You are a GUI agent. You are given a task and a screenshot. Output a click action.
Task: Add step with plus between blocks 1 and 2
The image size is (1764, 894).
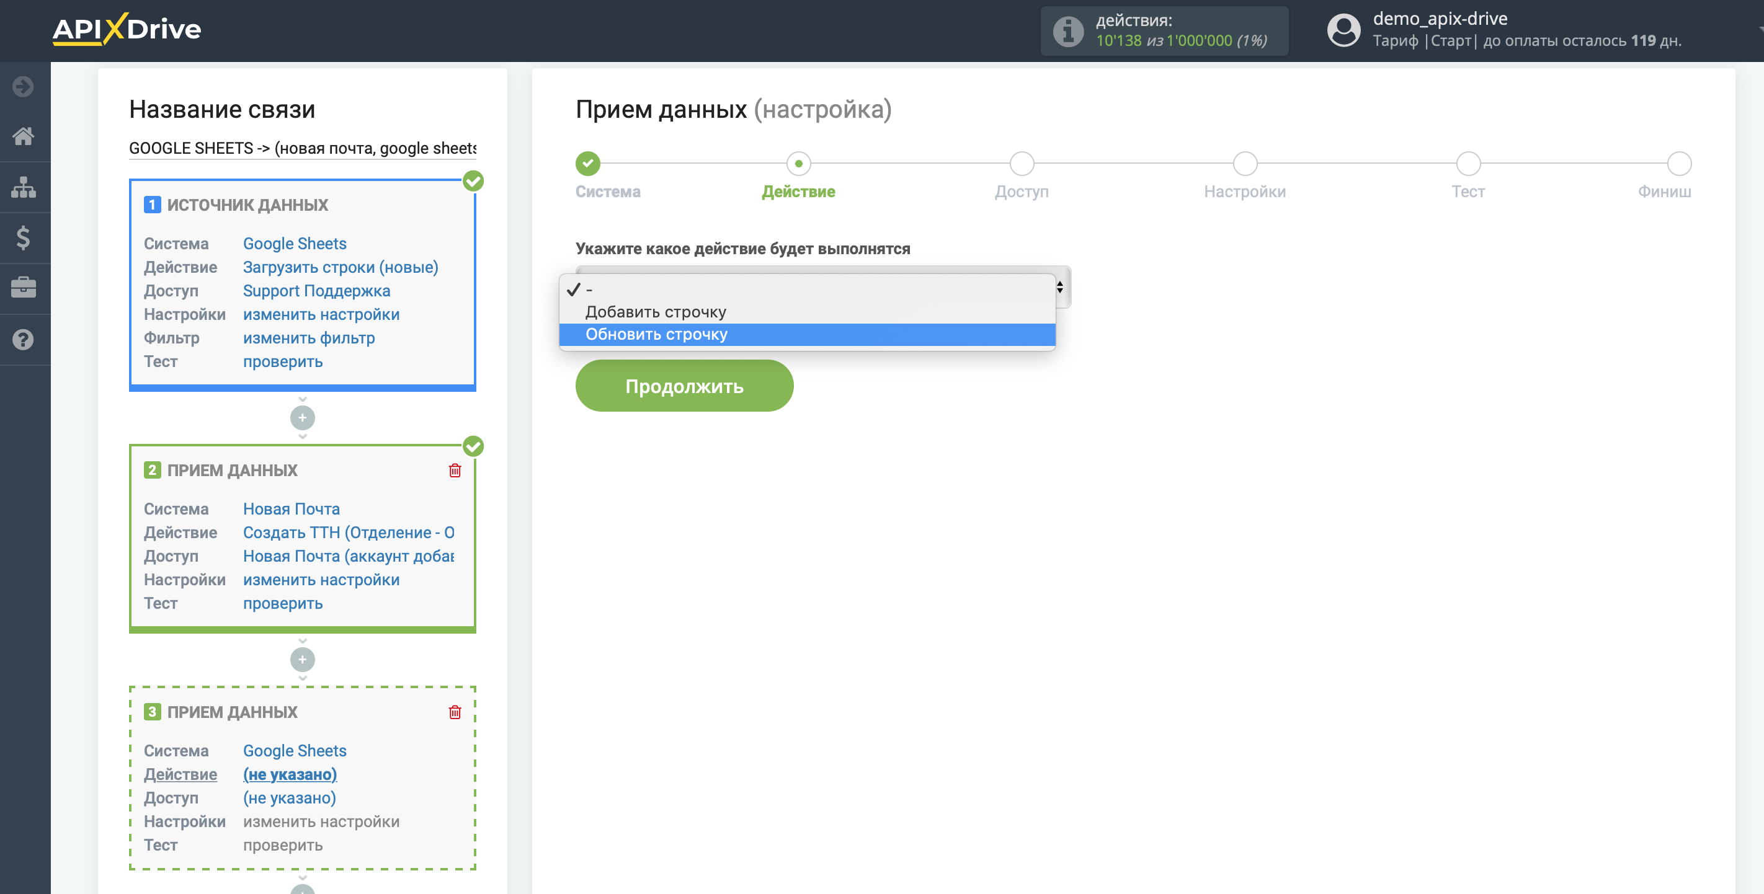[302, 418]
